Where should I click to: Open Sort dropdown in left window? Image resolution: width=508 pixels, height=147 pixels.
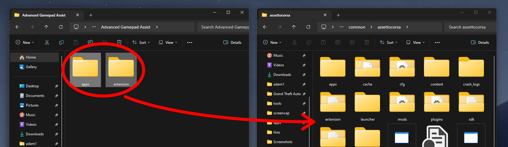tap(141, 42)
